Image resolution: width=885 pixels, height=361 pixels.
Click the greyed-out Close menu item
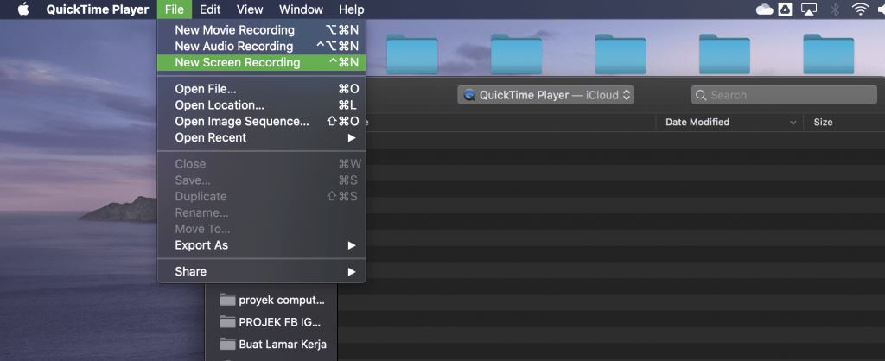pyautogui.click(x=261, y=164)
